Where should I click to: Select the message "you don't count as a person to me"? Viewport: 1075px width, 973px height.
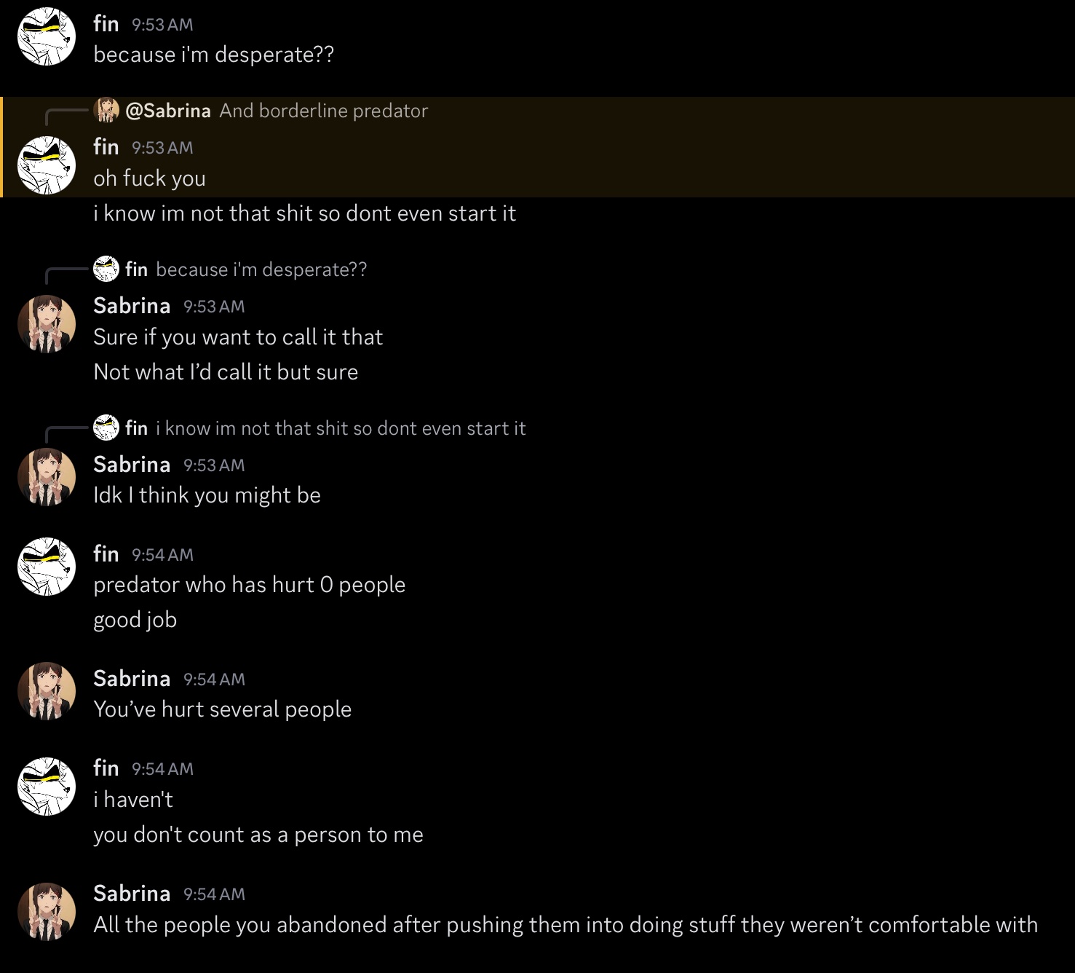258,835
